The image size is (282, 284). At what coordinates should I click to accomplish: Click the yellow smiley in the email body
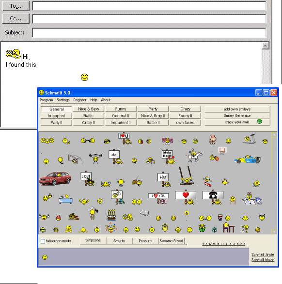(84, 77)
